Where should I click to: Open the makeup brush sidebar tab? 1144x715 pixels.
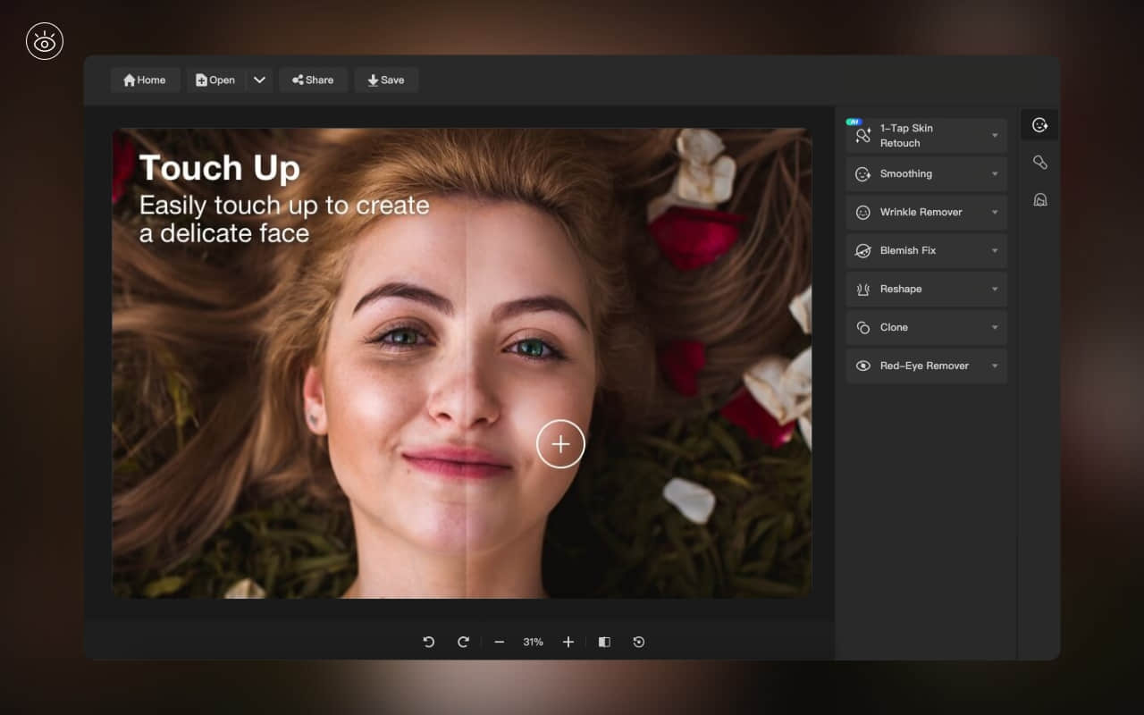pos(1039,163)
